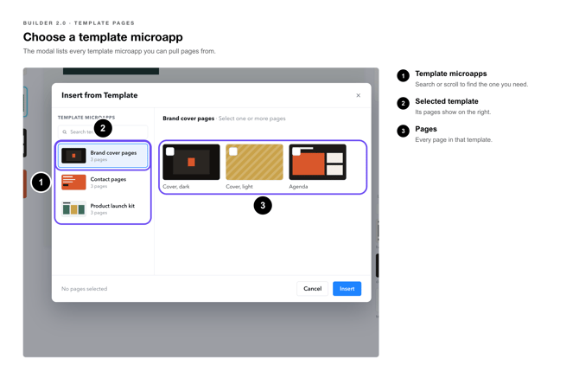Check the Agenda page checkbox
This screenshot has width=579, height=372.
point(296,151)
